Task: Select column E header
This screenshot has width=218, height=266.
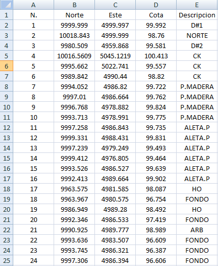Action: [x=197, y=5]
